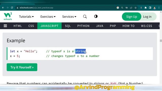The height and width of the screenshot is (91, 162).
Task: Switch to the JAVA tab
Action: (99, 26)
